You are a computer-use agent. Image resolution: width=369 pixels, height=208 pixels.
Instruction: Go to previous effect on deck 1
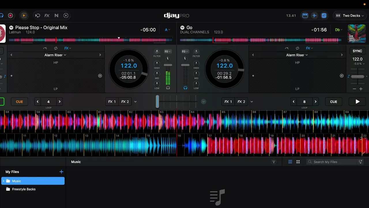(12, 55)
